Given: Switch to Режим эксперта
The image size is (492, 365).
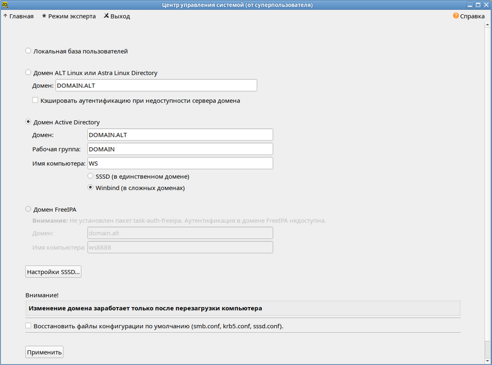Looking at the screenshot, I should click(x=69, y=17).
